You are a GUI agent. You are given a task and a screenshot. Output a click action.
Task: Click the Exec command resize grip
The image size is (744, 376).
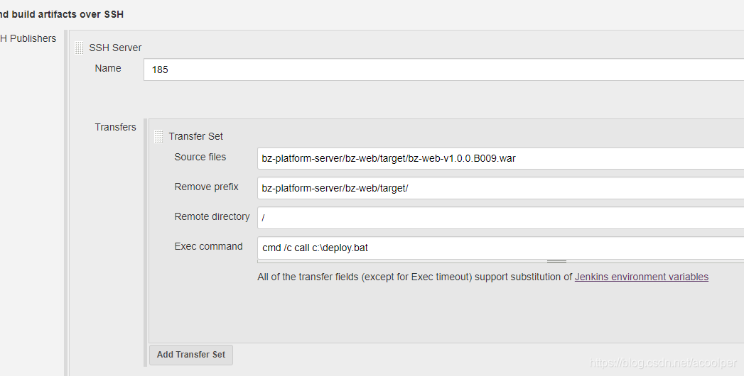pos(556,261)
